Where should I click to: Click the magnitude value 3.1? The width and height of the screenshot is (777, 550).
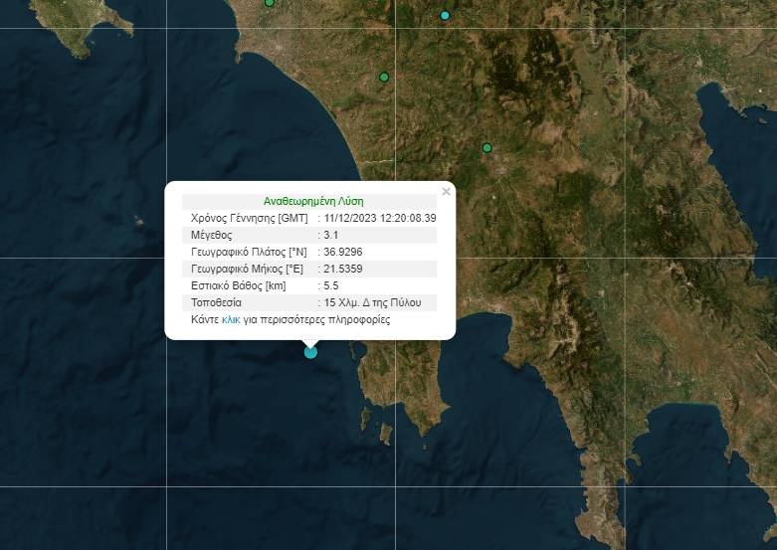tap(331, 235)
